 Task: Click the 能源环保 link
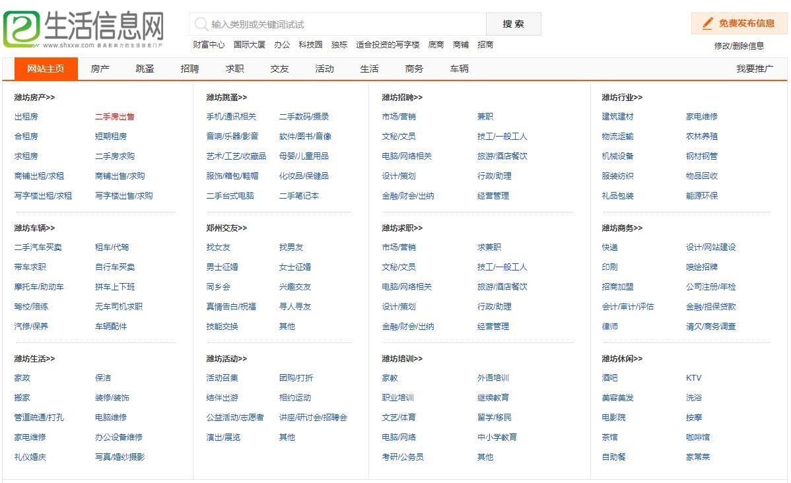tap(702, 195)
